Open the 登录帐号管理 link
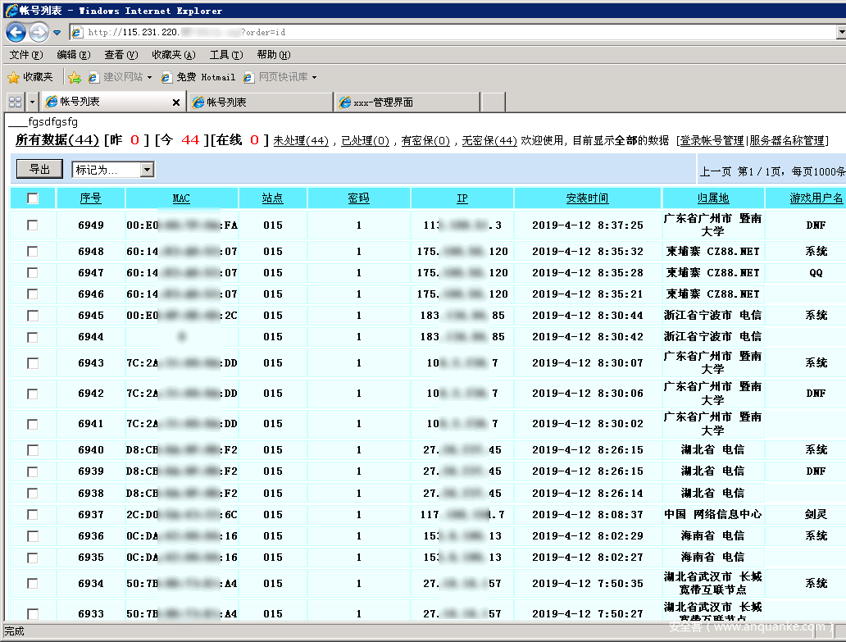Screen dimensions: 846x642 (712, 141)
